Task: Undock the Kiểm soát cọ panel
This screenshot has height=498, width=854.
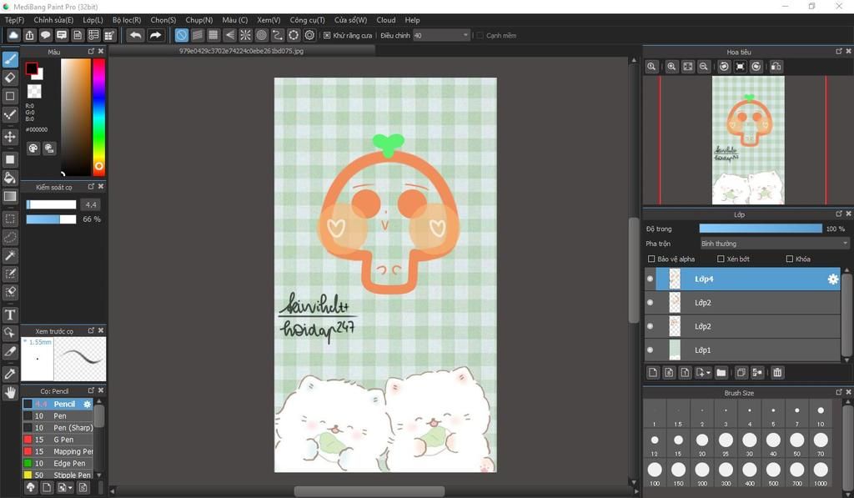Action: click(91, 186)
